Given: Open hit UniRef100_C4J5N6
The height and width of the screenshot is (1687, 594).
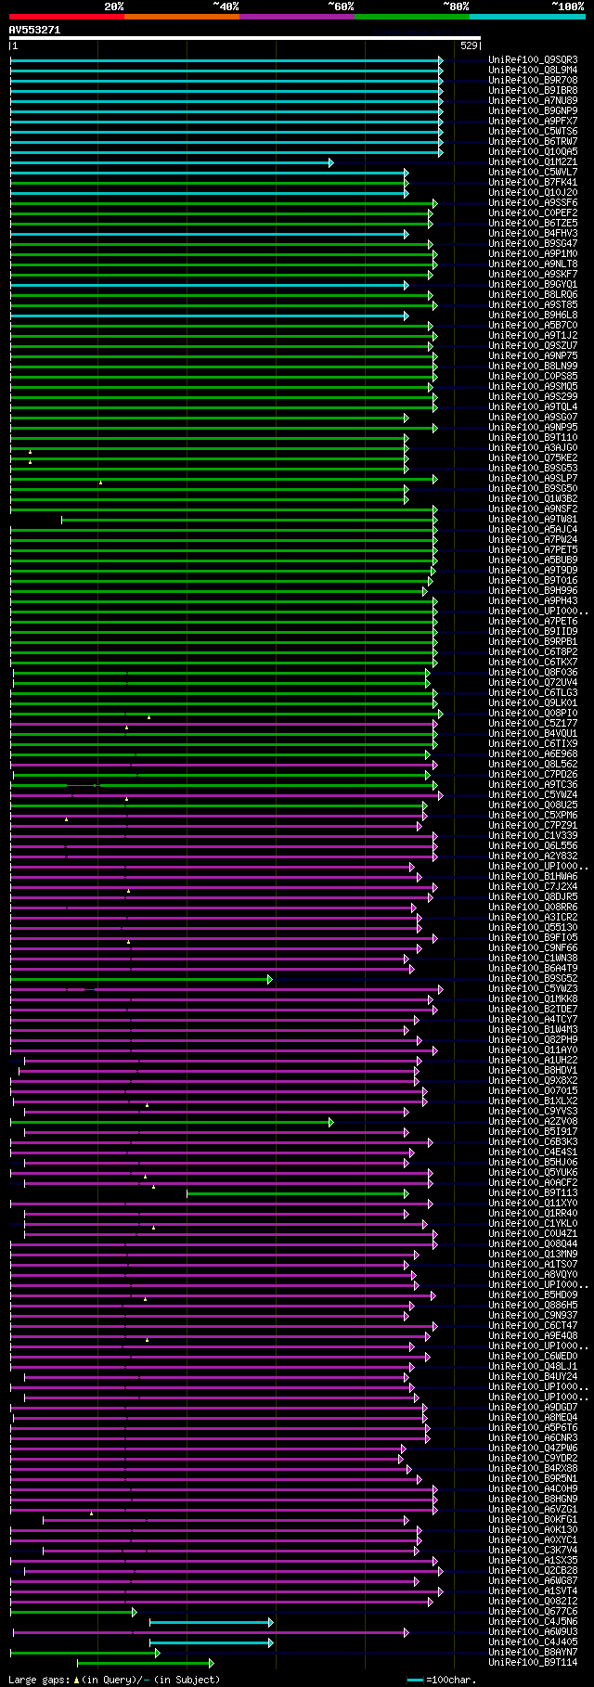Looking at the screenshot, I should (x=533, y=1622).
